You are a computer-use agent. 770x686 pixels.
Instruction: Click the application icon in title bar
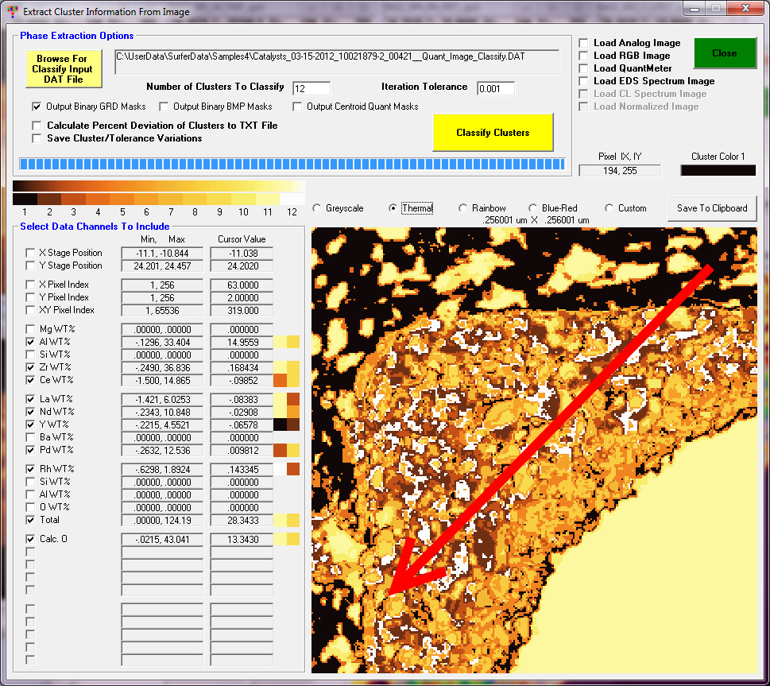point(11,12)
